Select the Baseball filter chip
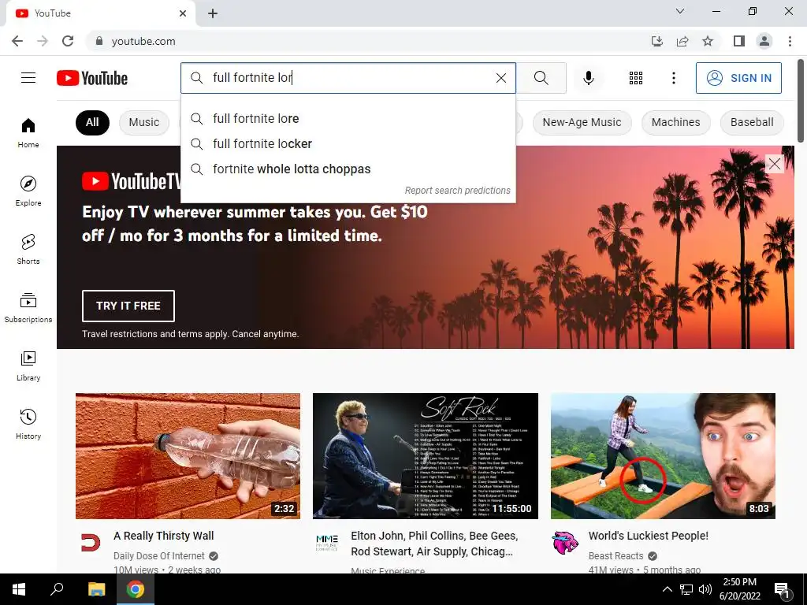 click(752, 122)
